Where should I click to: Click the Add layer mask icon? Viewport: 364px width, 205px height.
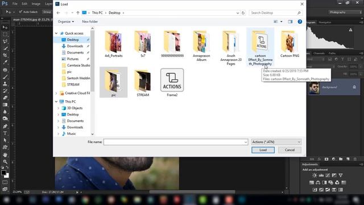(326, 159)
